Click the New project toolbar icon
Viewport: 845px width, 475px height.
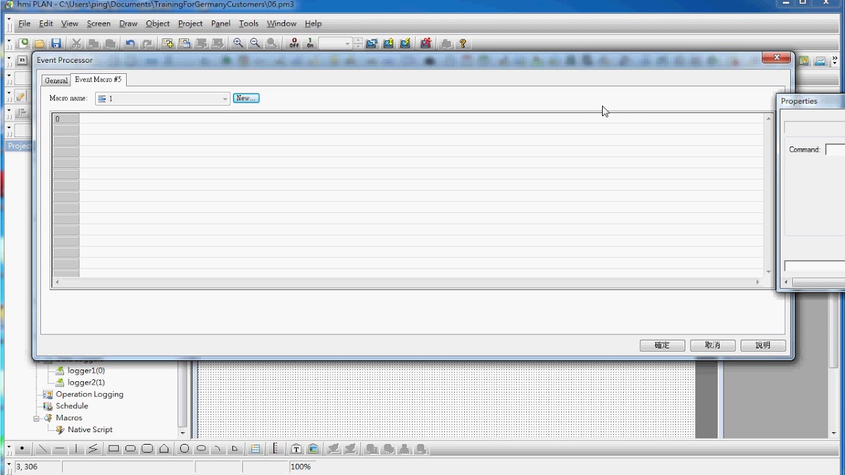pos(24,44)
